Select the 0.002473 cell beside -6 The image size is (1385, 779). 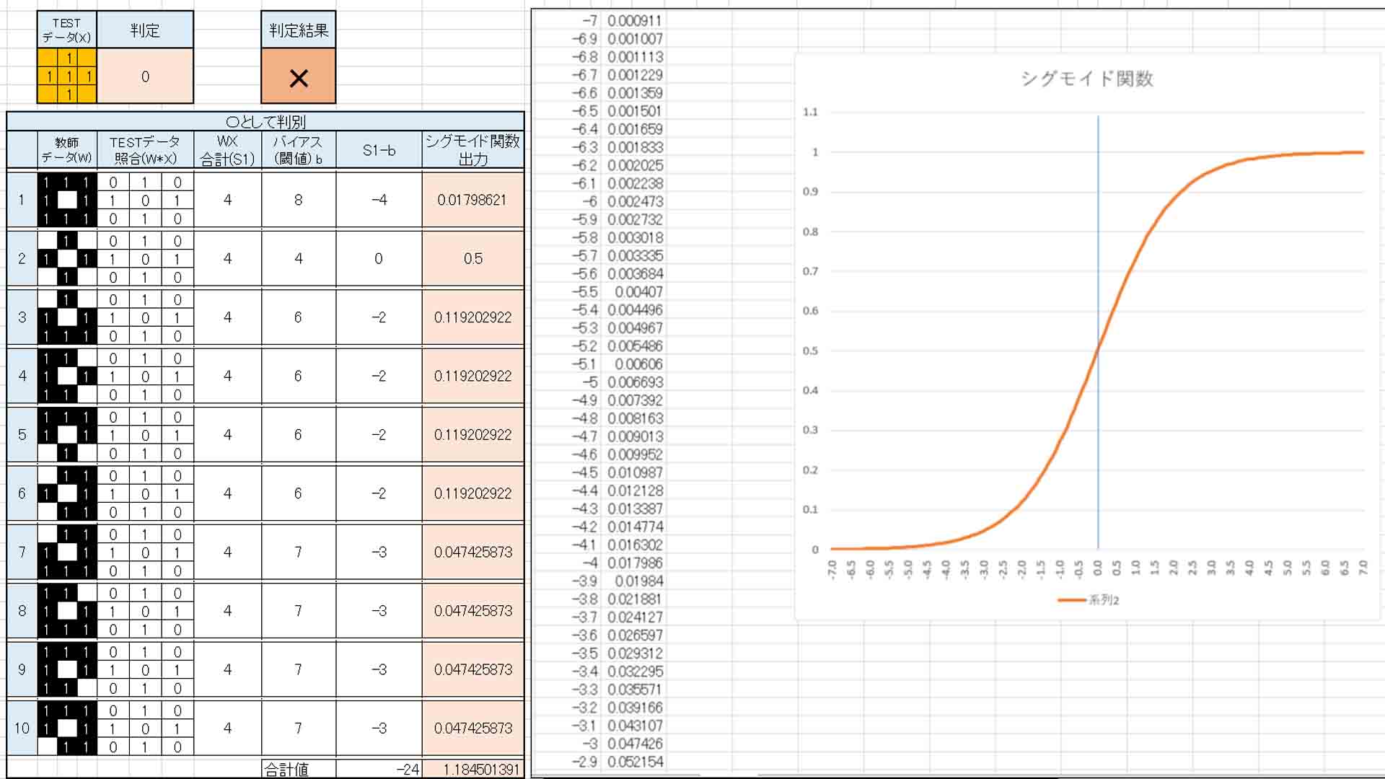coord(635,202)
